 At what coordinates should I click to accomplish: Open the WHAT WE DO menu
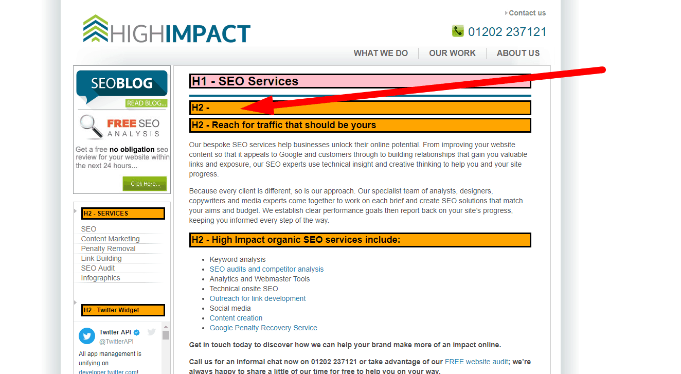tap(380, 53)
